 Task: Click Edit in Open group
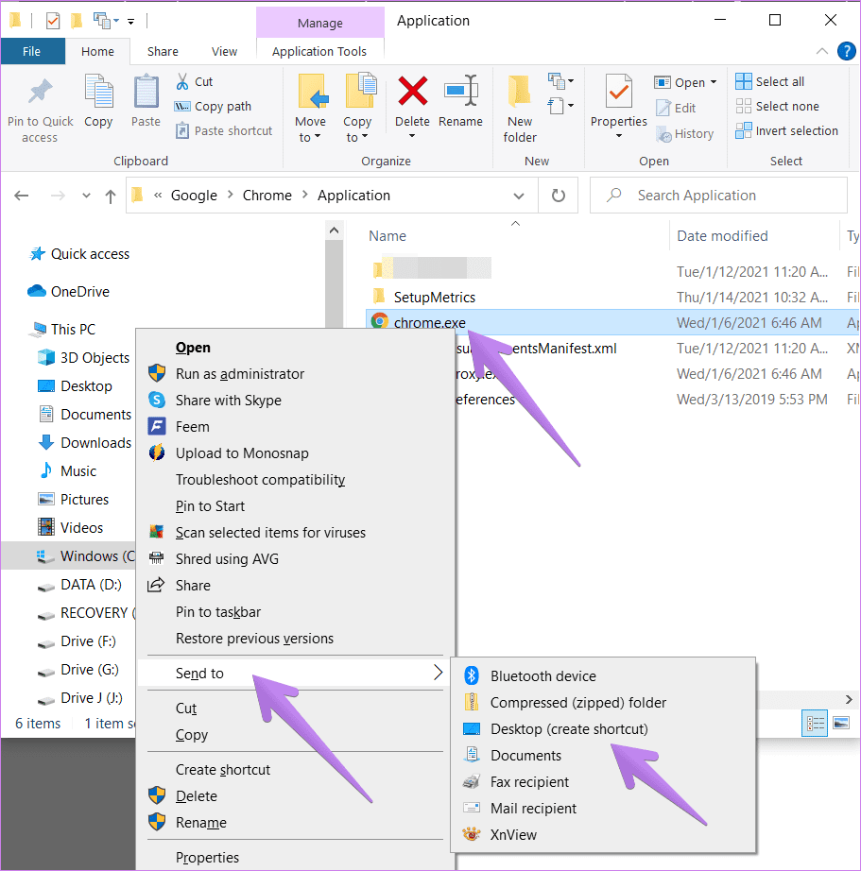coord(676,108)
